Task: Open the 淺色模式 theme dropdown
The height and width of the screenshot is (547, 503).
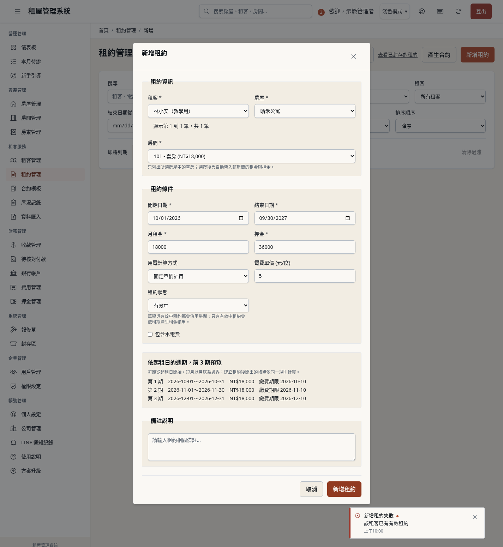Action: [x=395, y=11]
